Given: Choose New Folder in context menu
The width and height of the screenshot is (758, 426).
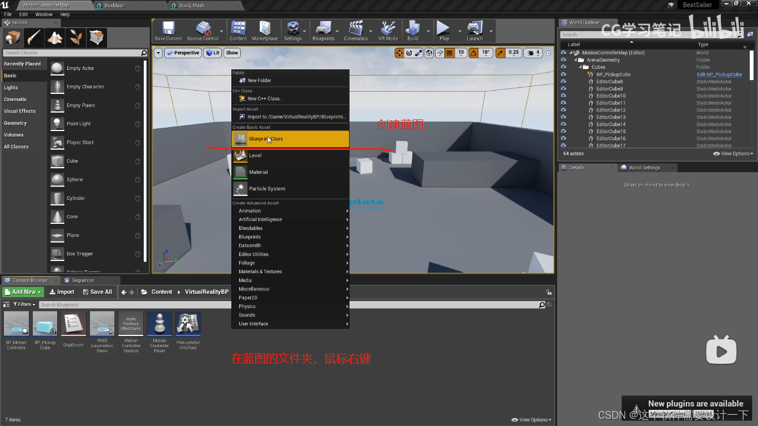Looking at the screenshot, I should click(x=290, y=81).
